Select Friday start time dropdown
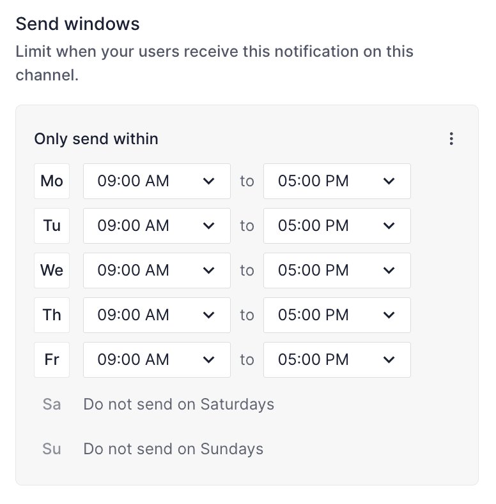 pyautogui.click(x=157, y=360)
